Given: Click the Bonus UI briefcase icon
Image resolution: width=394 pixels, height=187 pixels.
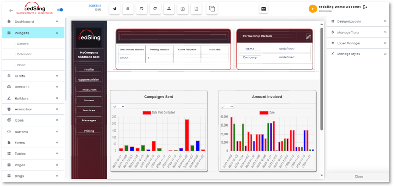Looking at the screenshot, I should 9,87.
